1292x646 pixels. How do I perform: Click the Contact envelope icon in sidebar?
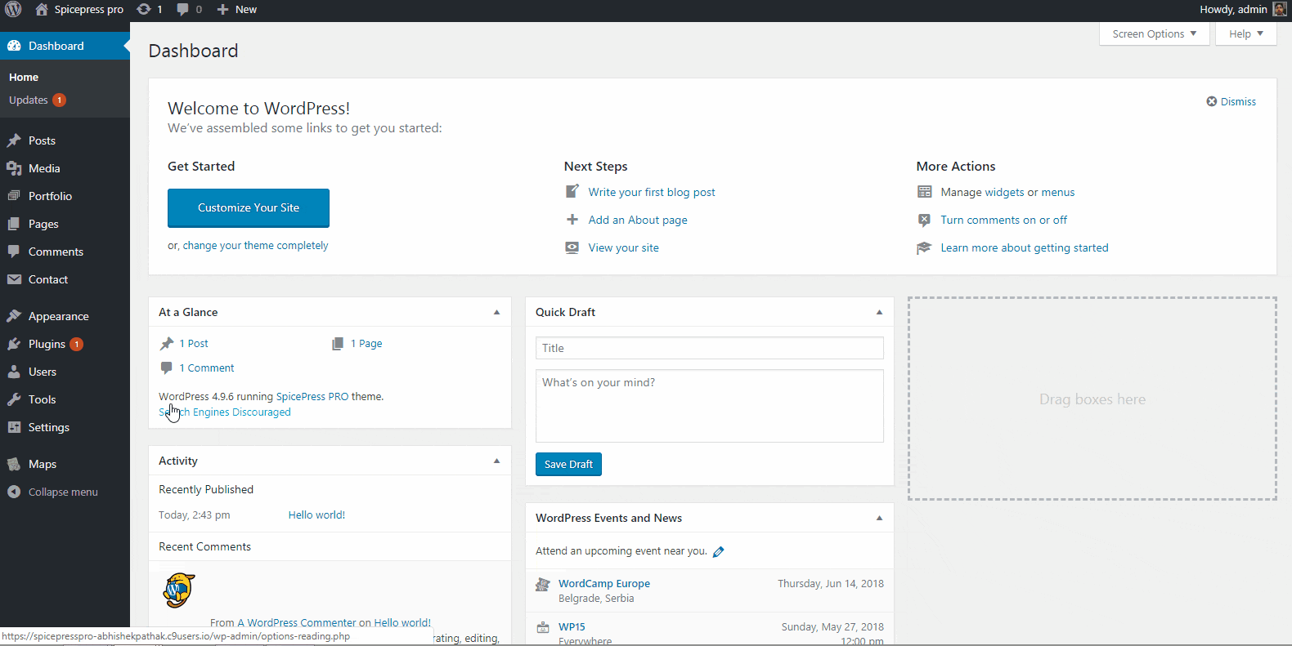[14, 279]
